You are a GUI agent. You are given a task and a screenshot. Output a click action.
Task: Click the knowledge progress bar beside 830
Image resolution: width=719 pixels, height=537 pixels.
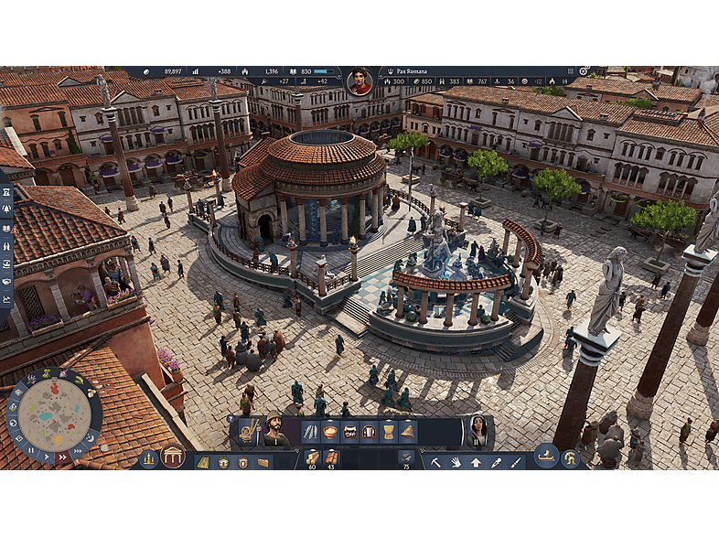(324, 71)
